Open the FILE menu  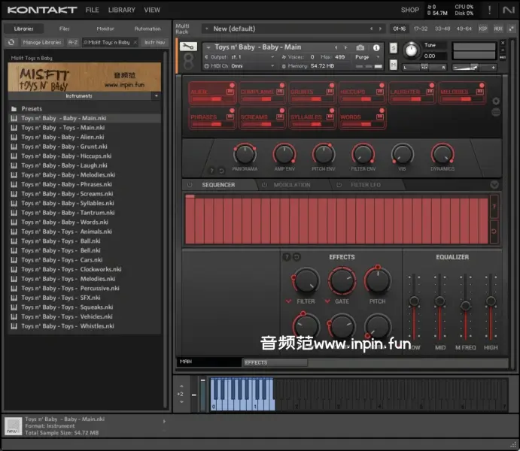(x=92, y=10)
